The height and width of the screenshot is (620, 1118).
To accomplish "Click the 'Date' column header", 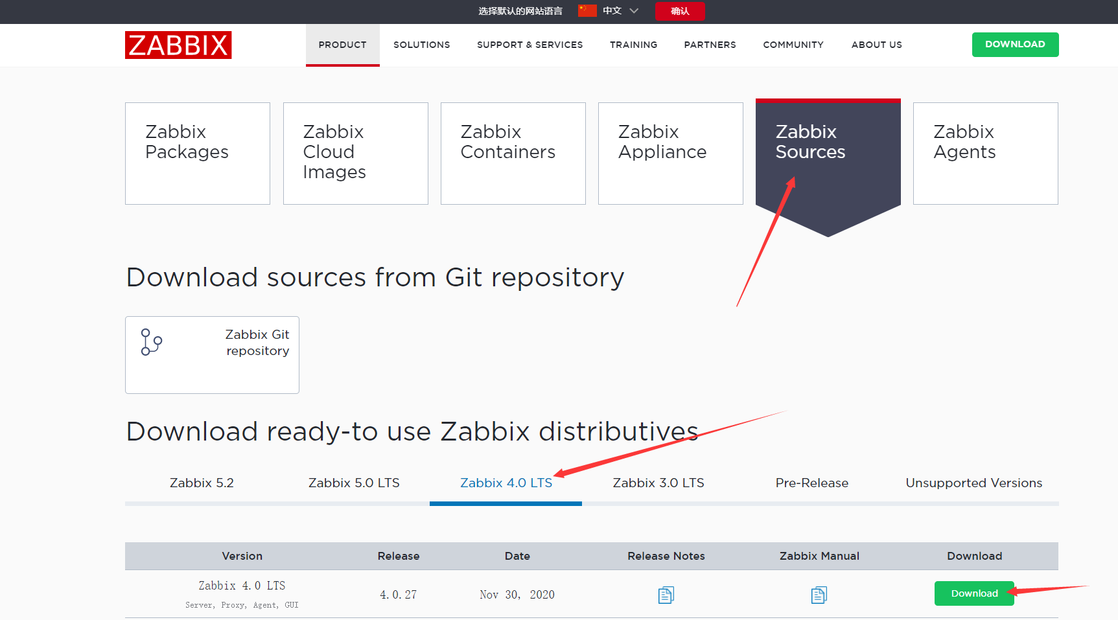I will click(517, 556).
